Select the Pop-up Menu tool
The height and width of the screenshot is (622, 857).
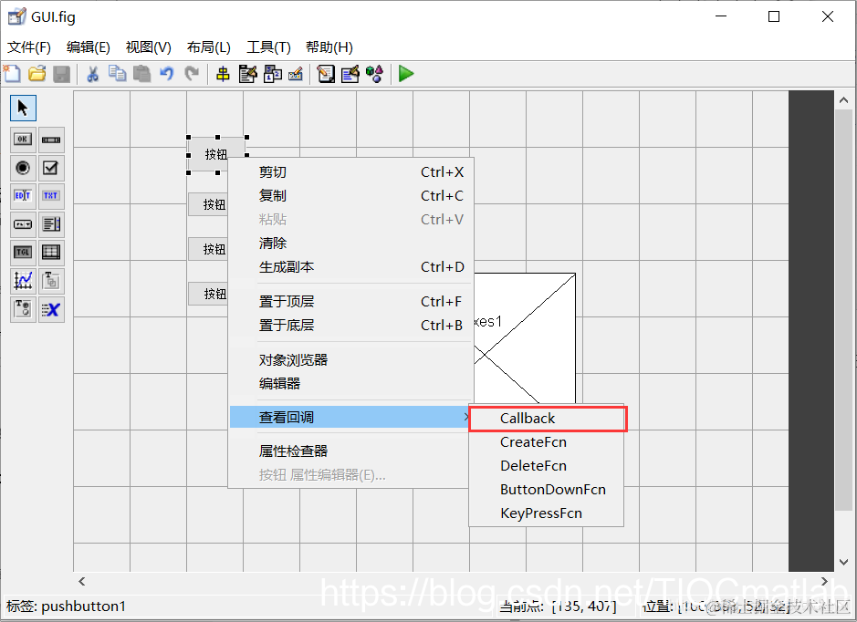point(22,224)
